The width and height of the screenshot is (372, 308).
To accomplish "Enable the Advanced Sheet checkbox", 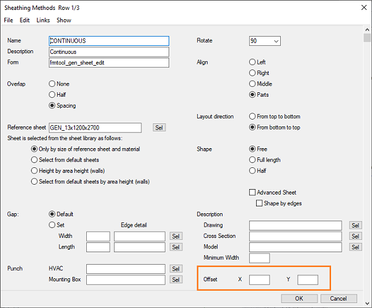I will click(x=252, y=193).
